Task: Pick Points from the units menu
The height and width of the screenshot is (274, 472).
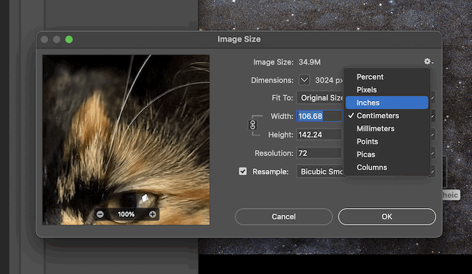Action: pos(387,141)
